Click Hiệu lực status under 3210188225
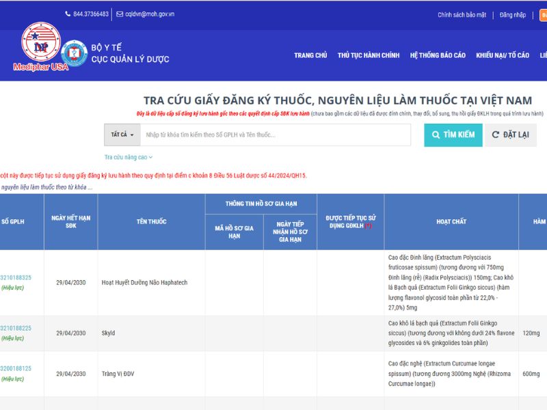This screenshot has width=547, height=410. [x=12, y=338]
